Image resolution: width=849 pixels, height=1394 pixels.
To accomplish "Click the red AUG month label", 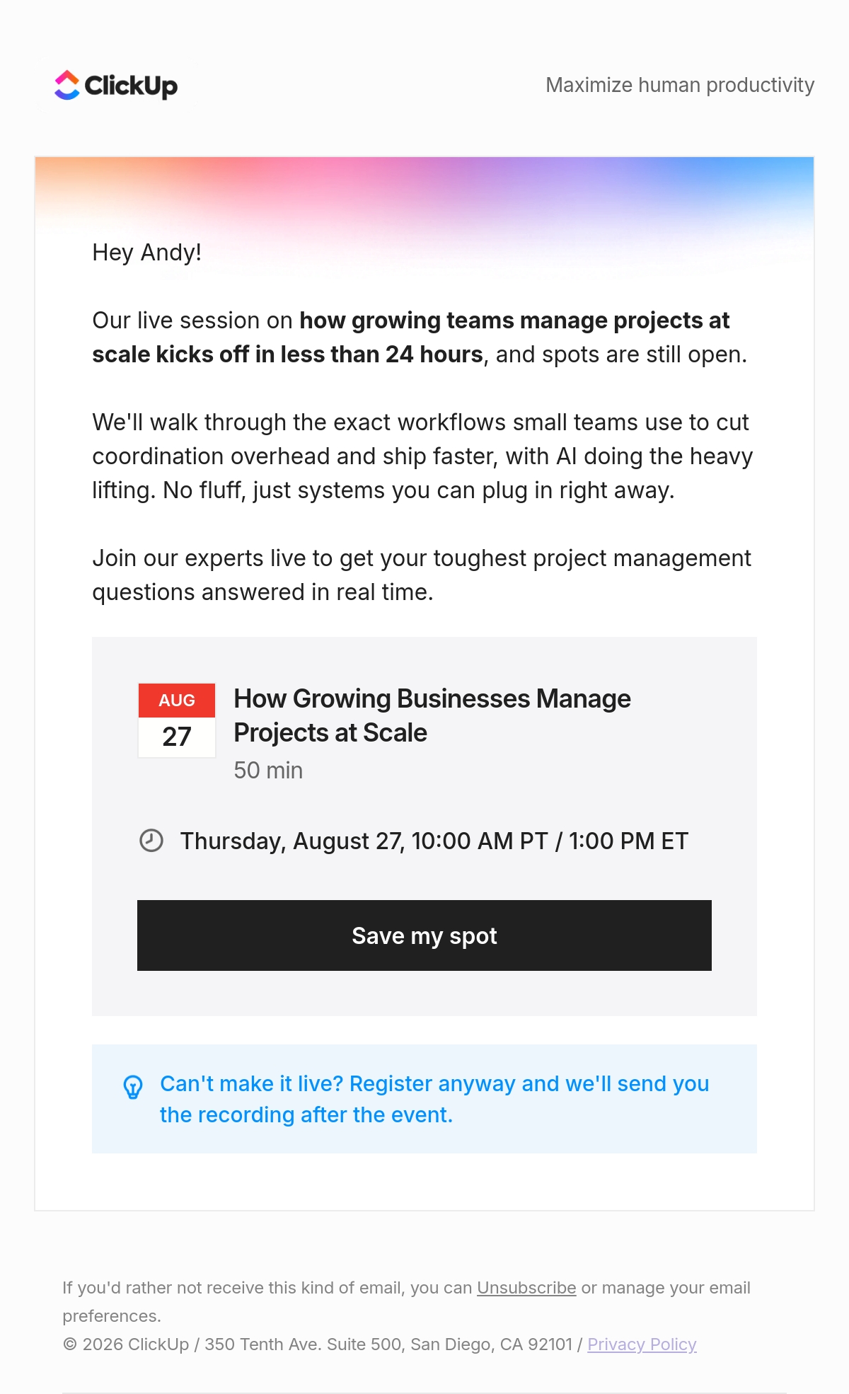I will tap(177, 701).
